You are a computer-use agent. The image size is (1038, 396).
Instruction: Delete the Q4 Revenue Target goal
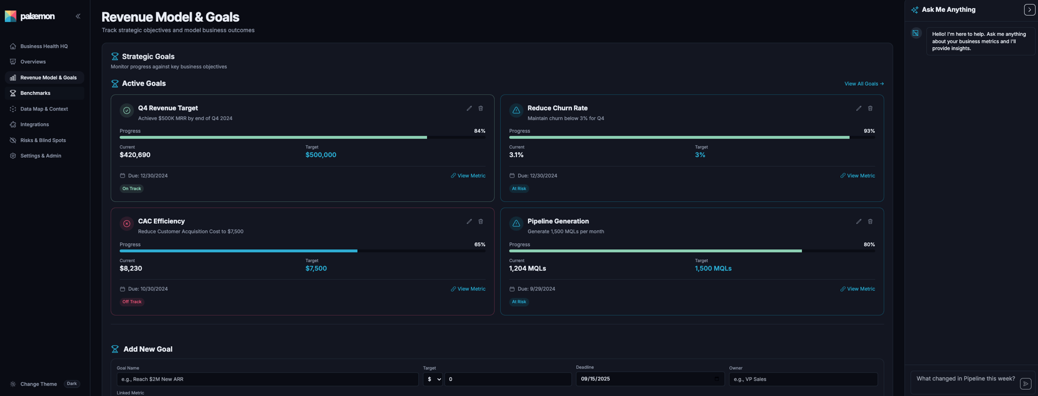pyautogui.click(x=481, y=108)
